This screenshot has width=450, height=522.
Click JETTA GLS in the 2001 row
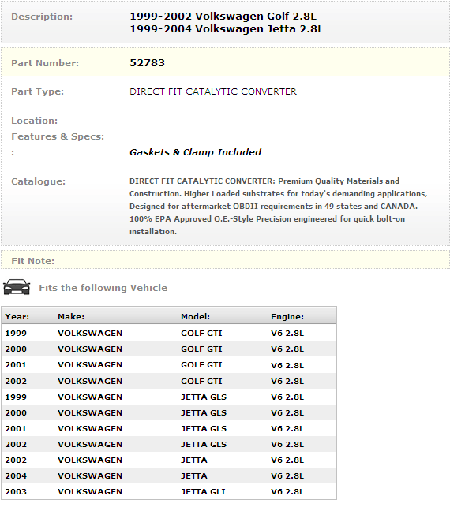[204, 428]
